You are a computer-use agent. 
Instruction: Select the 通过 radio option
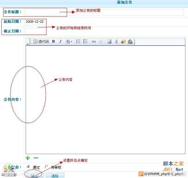click(28, 167)
